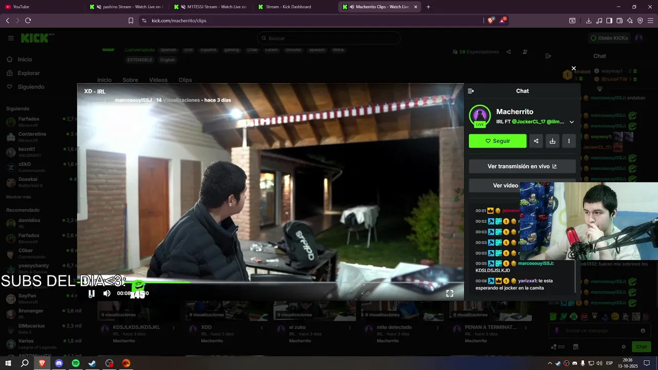Viewport: 658px width, 370px height.
Task: Open Brave Wallet toolbar icon
Action: click(x=619, y=21)
